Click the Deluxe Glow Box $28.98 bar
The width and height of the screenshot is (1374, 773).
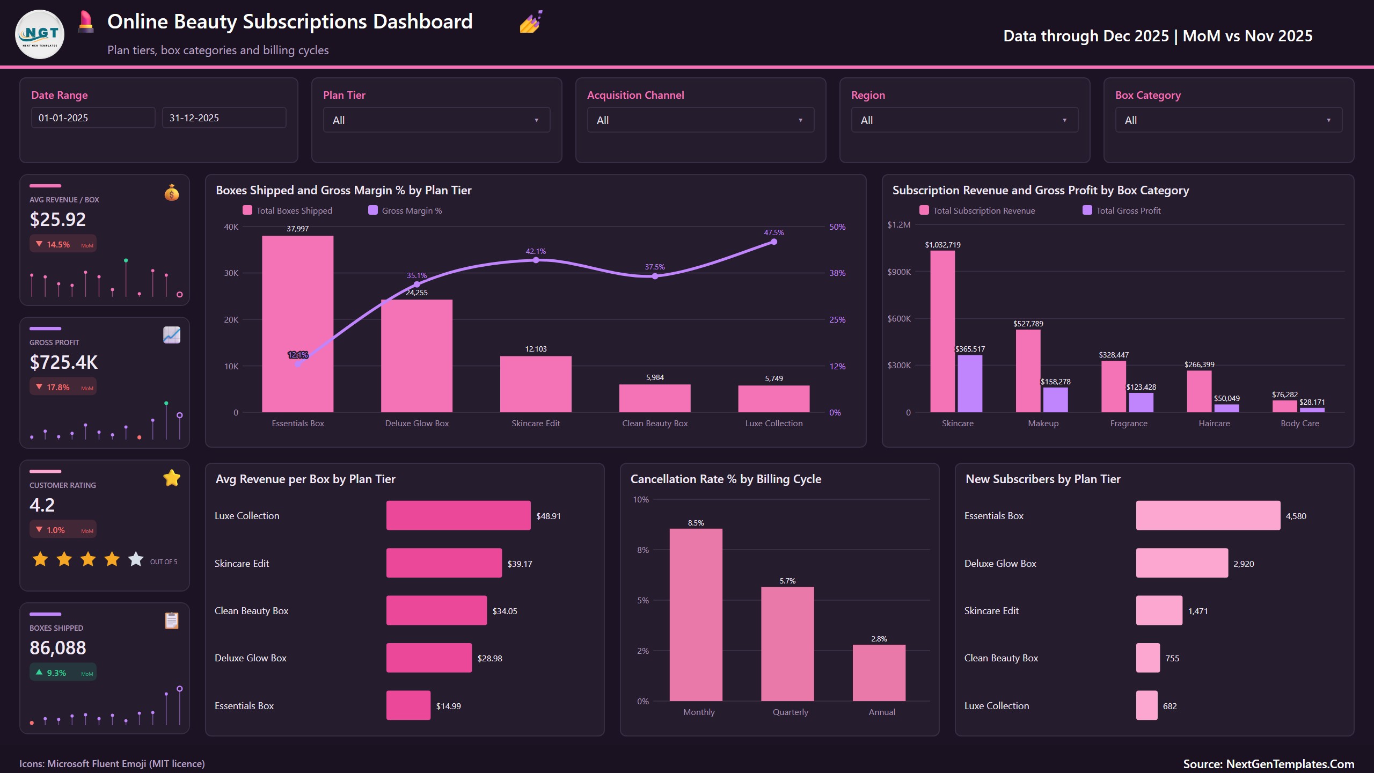pyautogui.click(x=429, y=658)
